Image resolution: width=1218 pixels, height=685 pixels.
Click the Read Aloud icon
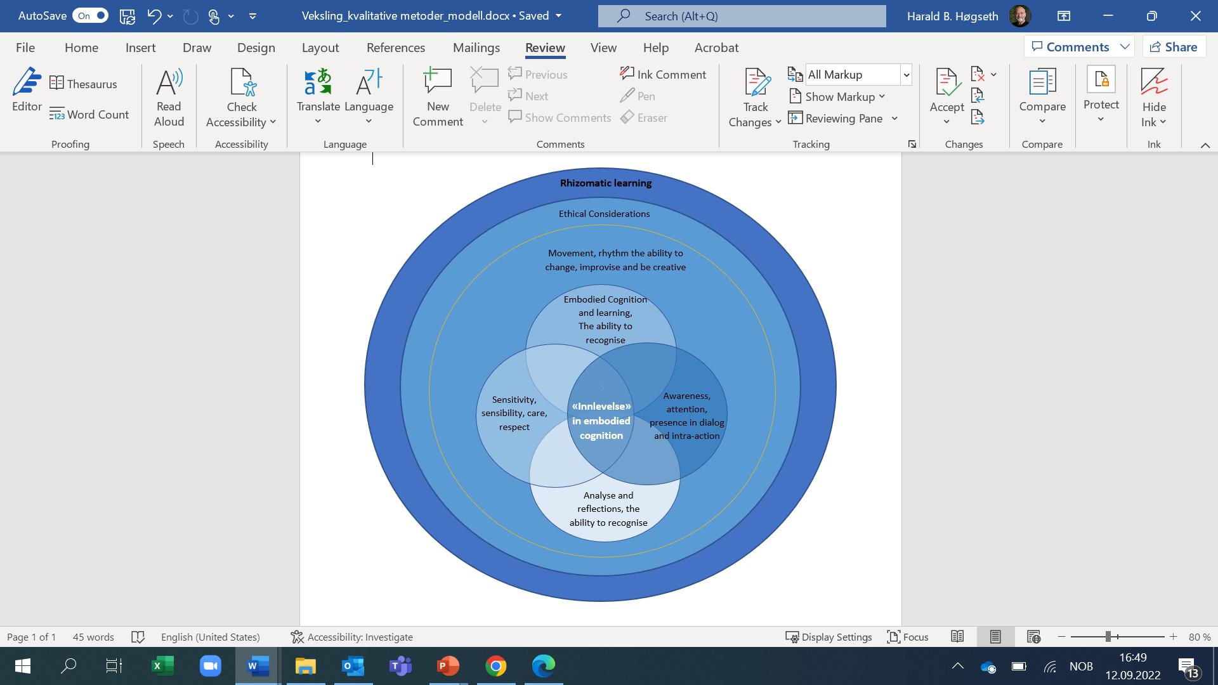169,83
